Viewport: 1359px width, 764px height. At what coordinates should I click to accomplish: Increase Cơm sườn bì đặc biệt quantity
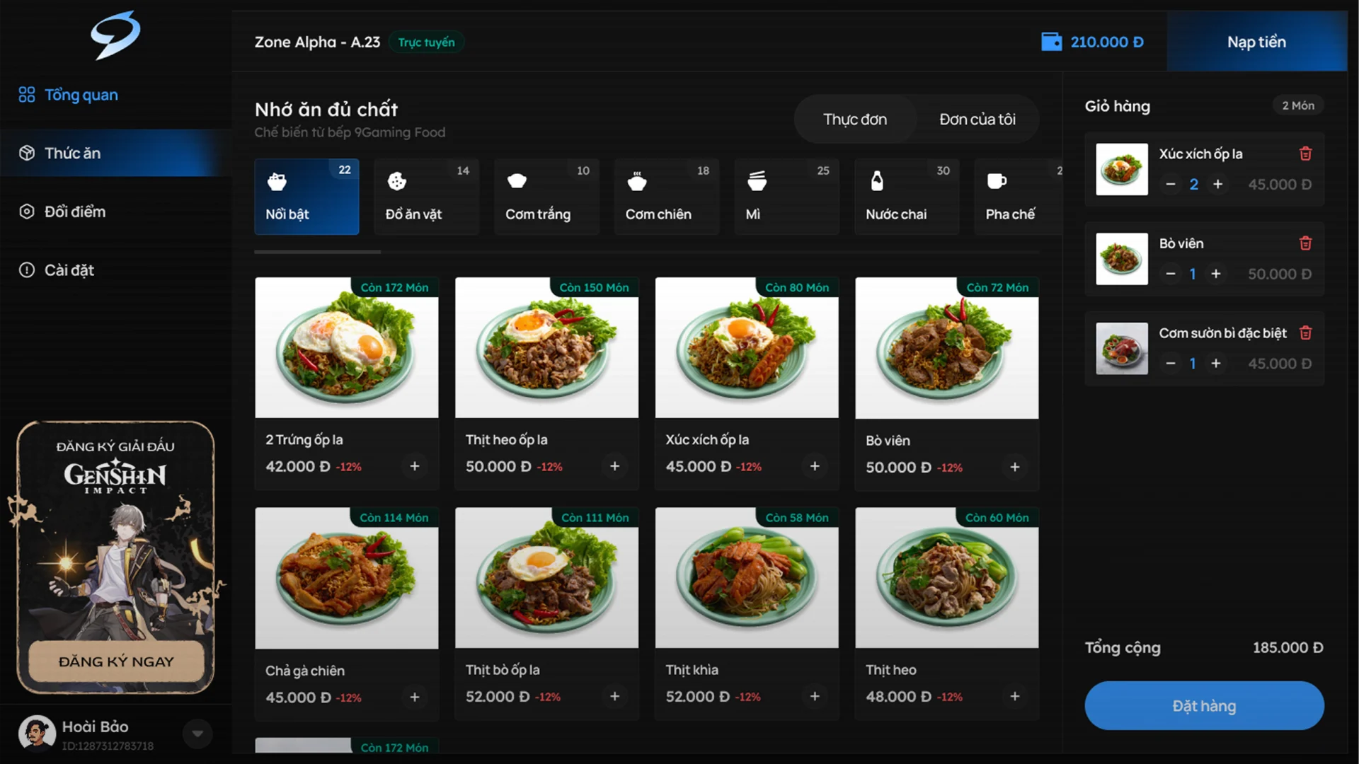coord(1216,364)
